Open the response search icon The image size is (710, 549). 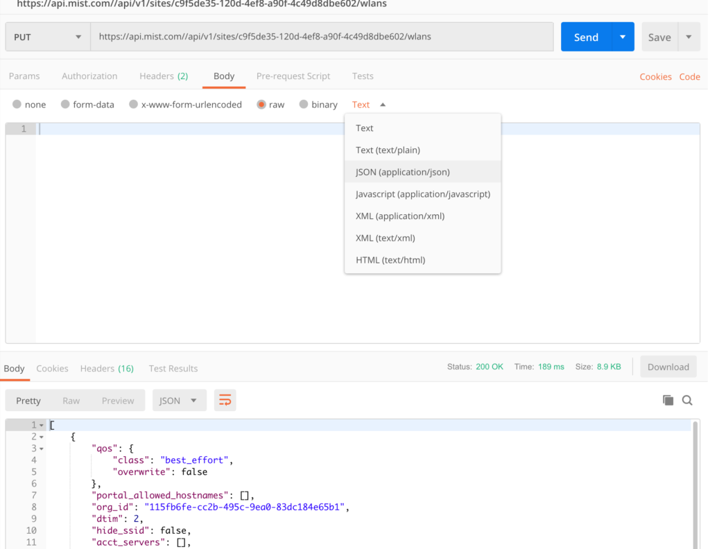click(x=687, y=400)
